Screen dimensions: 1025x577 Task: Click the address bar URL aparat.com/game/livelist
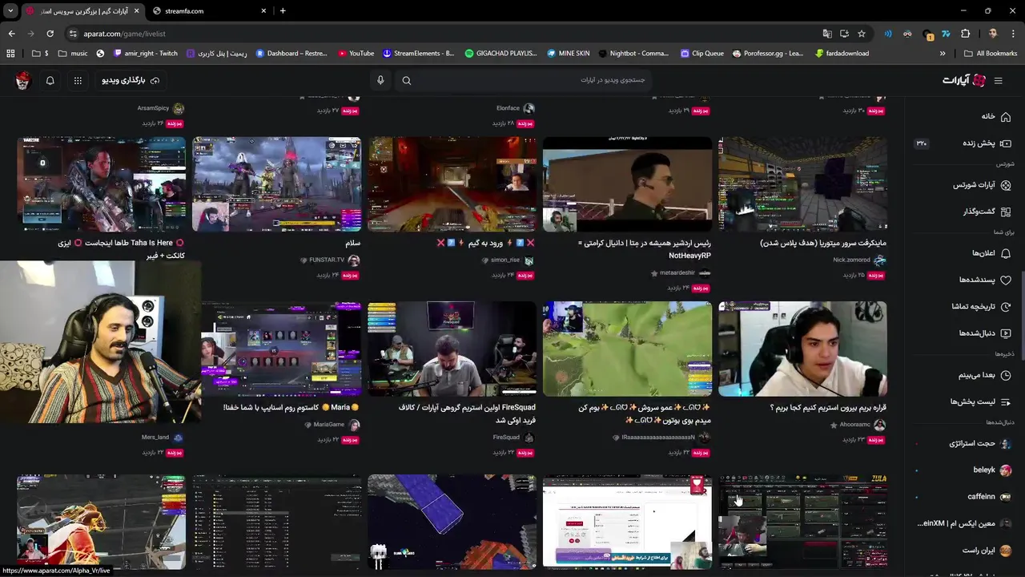click(124, 34)
